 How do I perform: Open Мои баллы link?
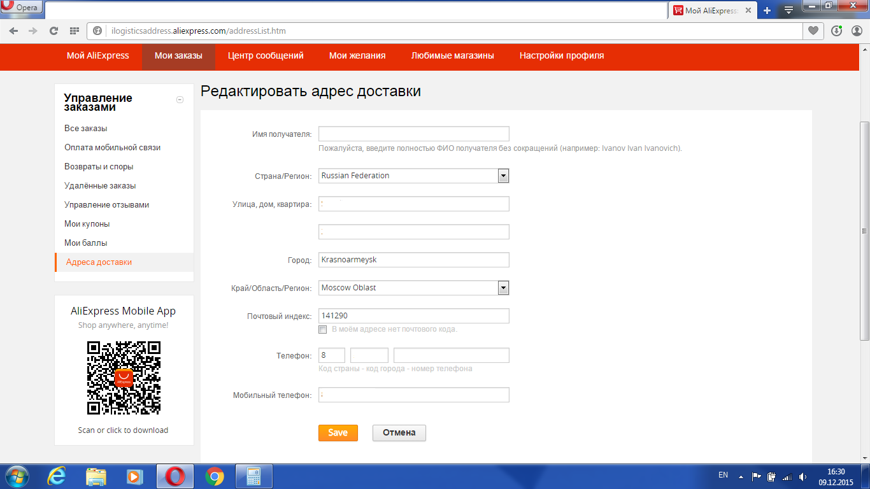coord(86,243)
